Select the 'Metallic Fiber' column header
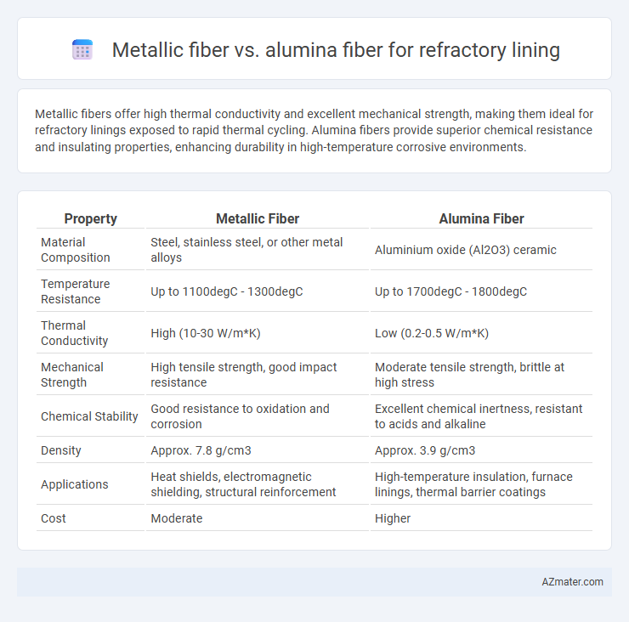This screenshot has height=622, width=629. 258,218
